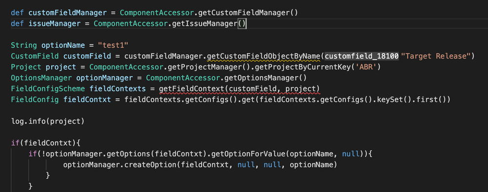Click getProjectByCurrentKey method call
Screen dimensions: 488x192
(x=305, y=67)
